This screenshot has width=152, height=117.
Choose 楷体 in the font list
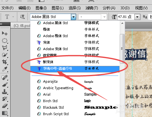click(75, 29)
